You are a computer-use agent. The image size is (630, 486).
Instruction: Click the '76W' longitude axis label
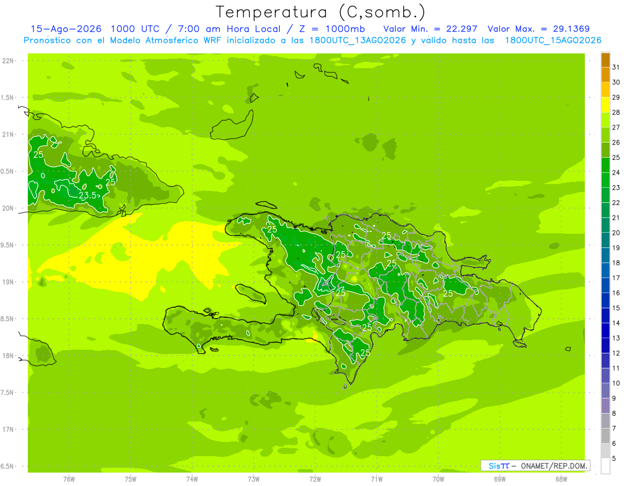(69, 480)
